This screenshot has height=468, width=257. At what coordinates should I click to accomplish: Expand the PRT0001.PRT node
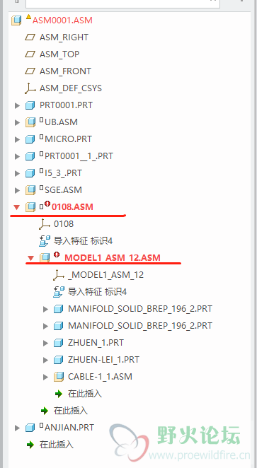[x=17, y=105]
